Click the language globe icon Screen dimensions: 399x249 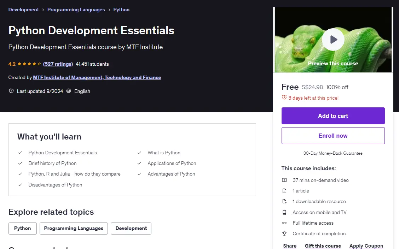click(x=69, y=91)
